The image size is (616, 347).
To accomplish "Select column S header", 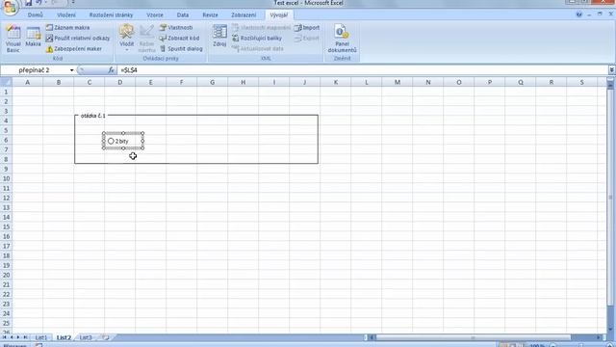I will pos(581,82).
